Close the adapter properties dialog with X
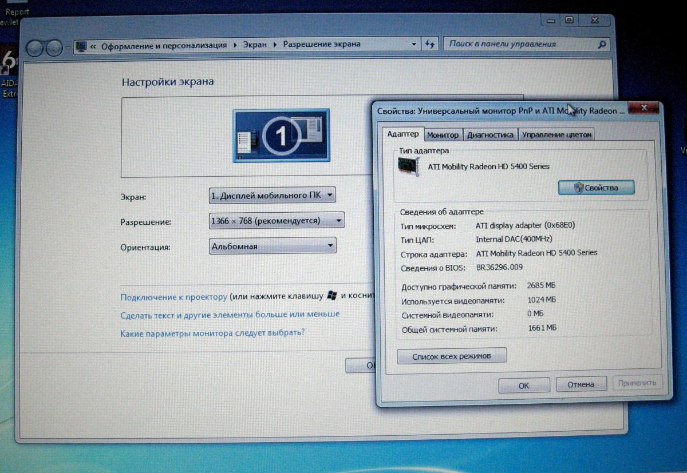687x473 pixels. coord(644,108)
